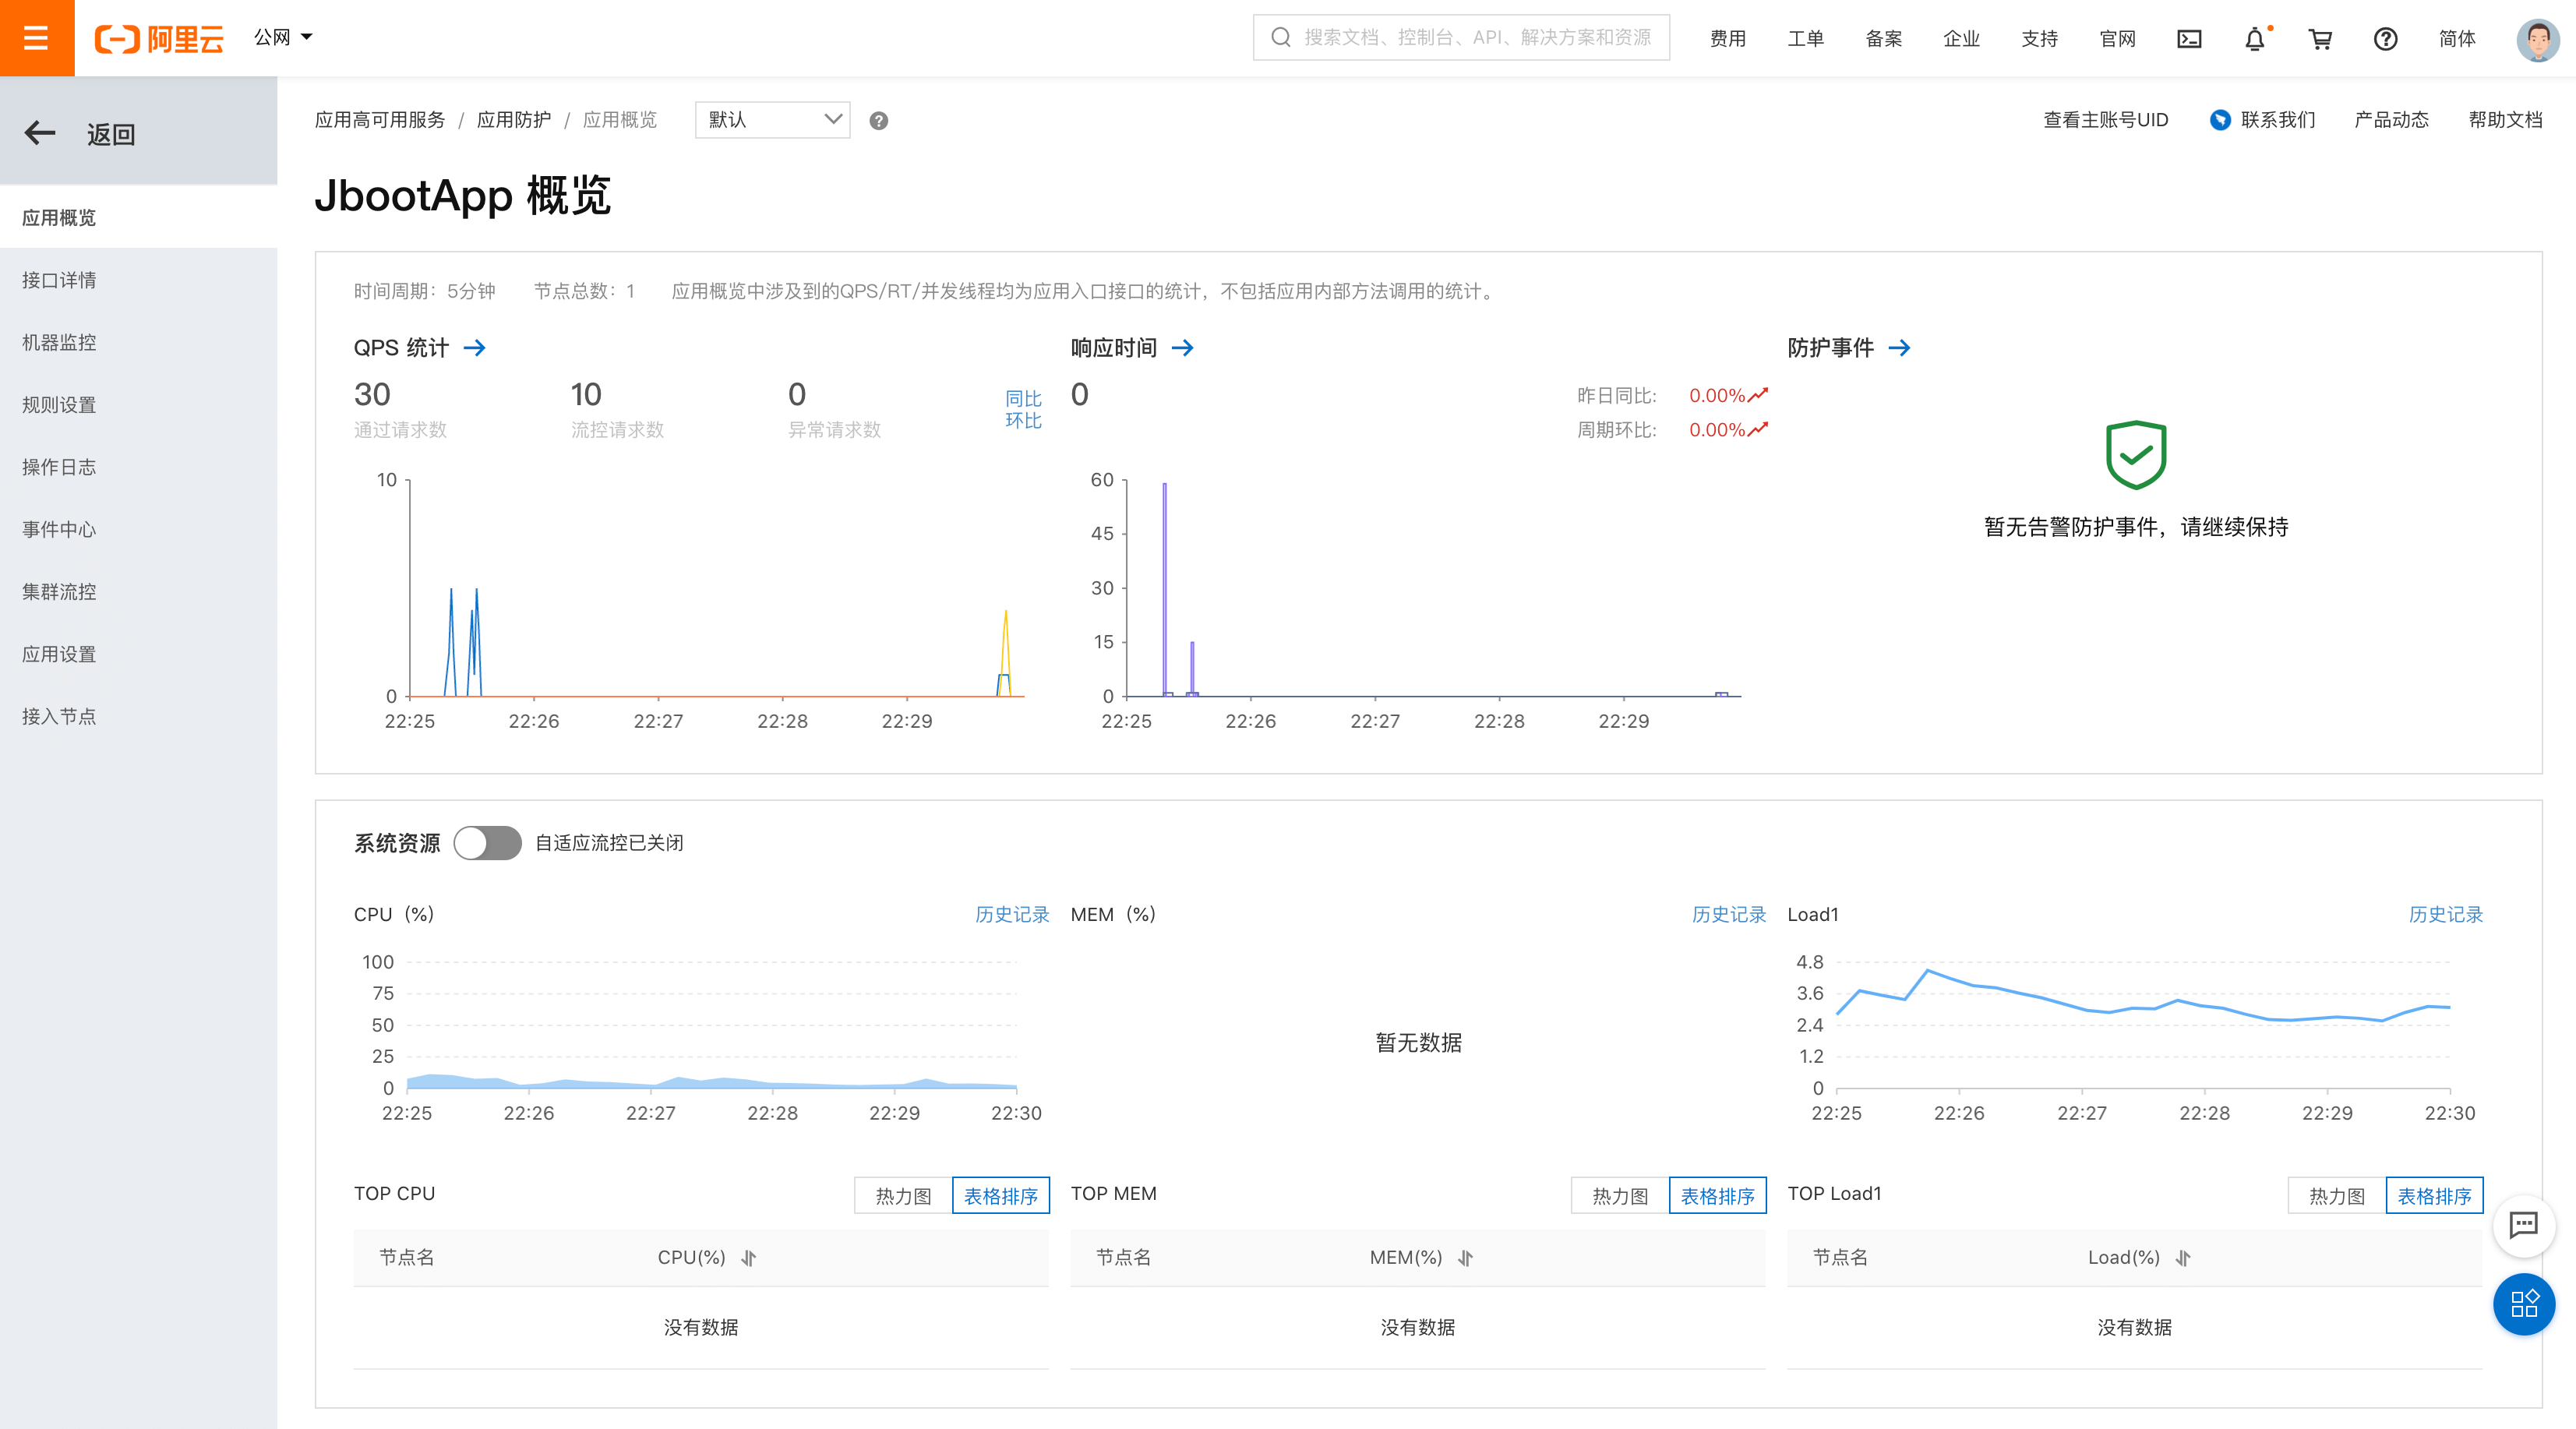
Task: Open CPU 历史记录 link
Action: tap(1012, 915)
